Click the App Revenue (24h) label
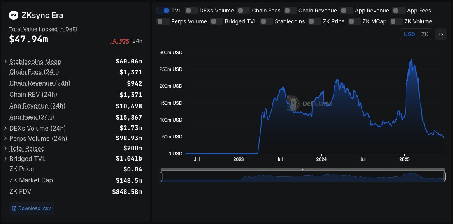Screen dimensions: 453x224 coord(37,106)
